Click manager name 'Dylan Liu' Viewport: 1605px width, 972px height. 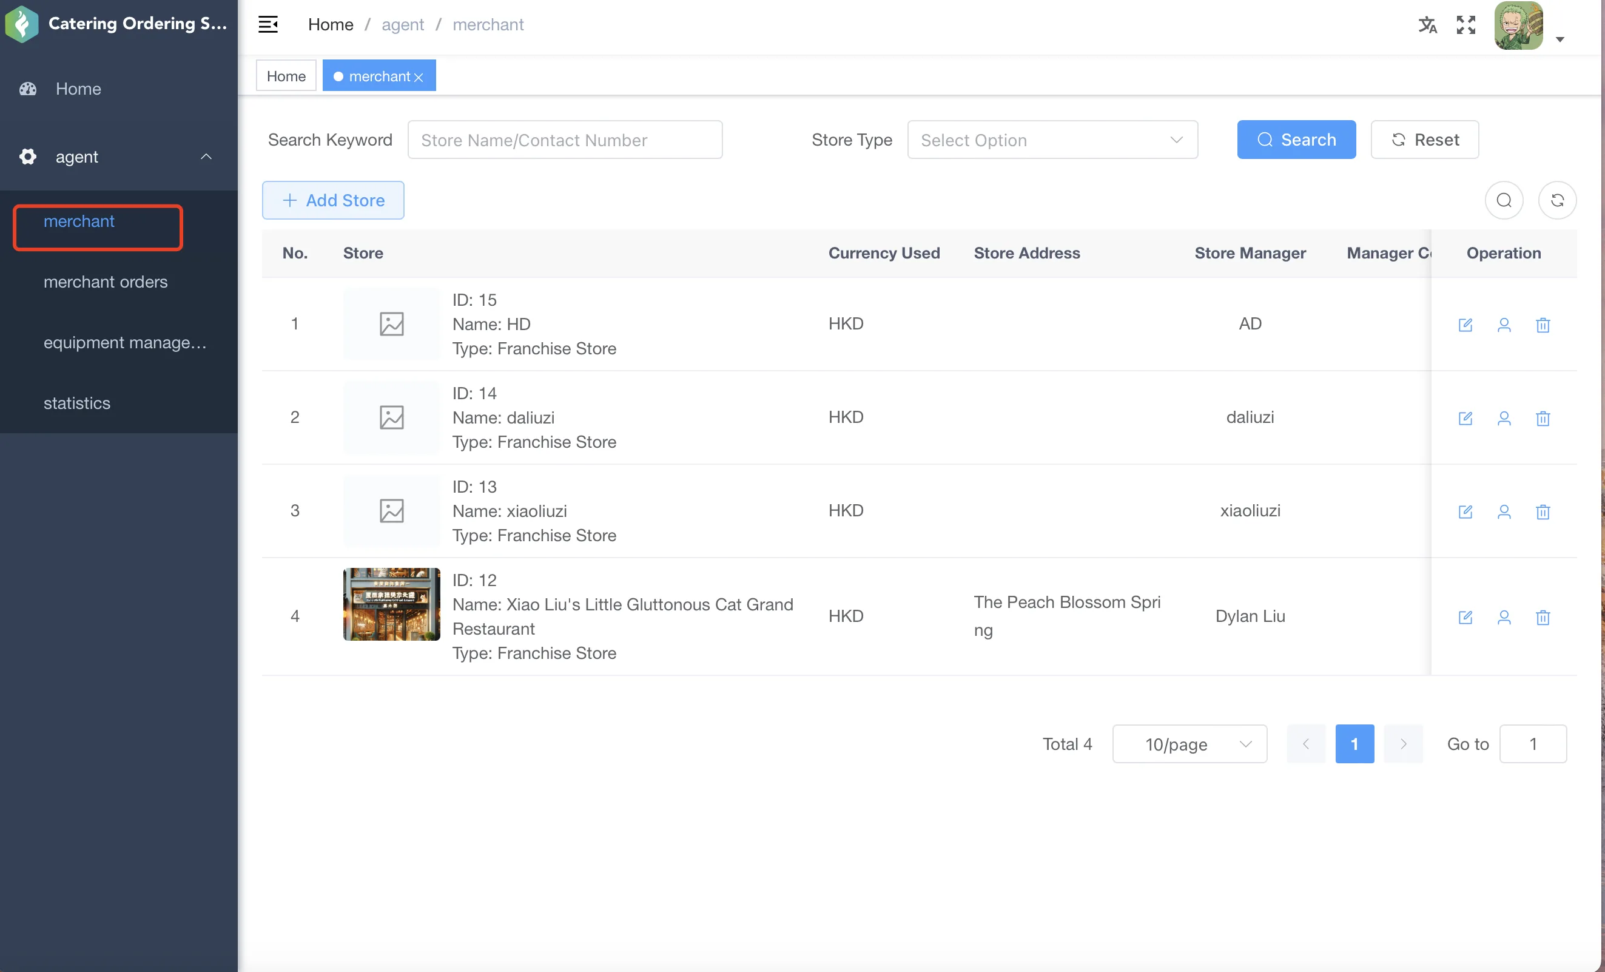[1250, 616]
